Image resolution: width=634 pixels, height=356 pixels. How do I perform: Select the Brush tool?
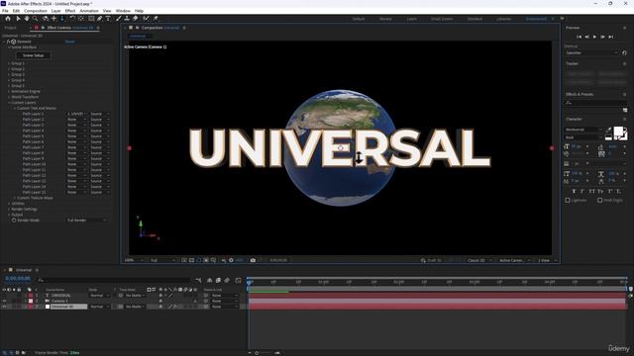[x=119, y=19]
